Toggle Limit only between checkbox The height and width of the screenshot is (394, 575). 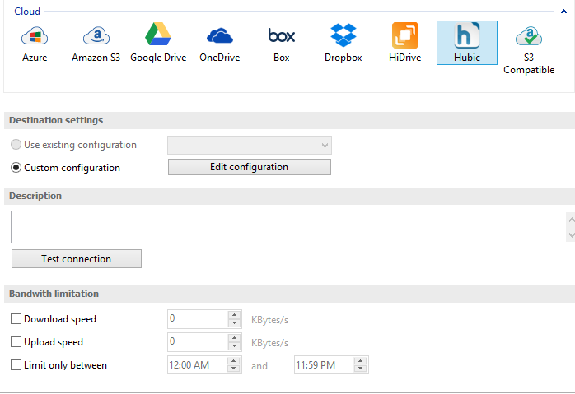click(x=16, y=365)
